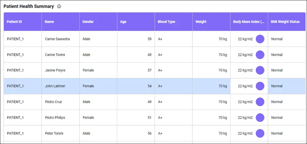
Task: Select the Peter Tonini name cell
Action: (61, 133)
